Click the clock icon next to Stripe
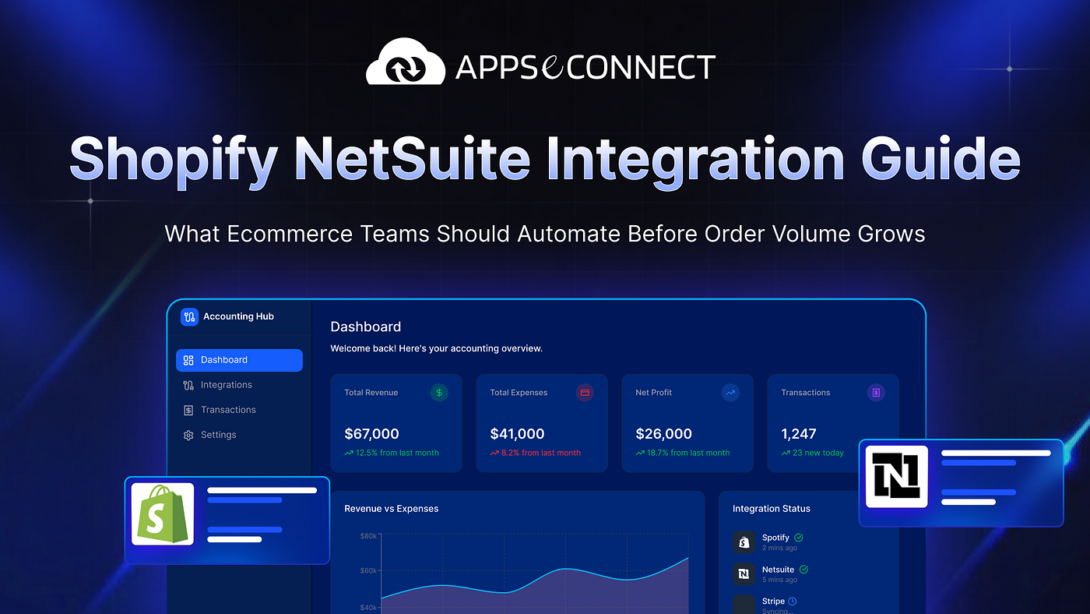 (x=793, y=602)
